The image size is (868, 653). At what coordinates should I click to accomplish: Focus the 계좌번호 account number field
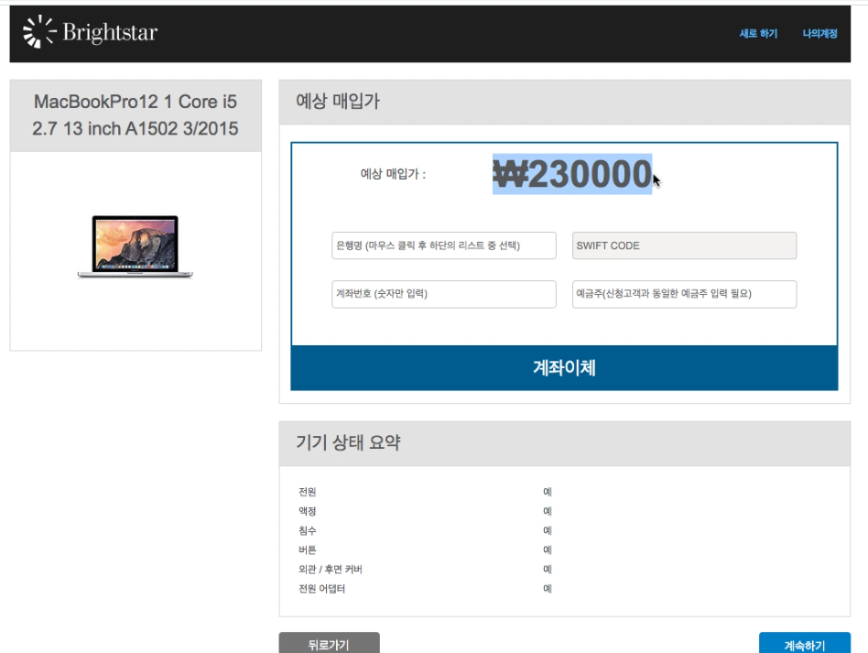pyautogui.click(x=444, y=294)
